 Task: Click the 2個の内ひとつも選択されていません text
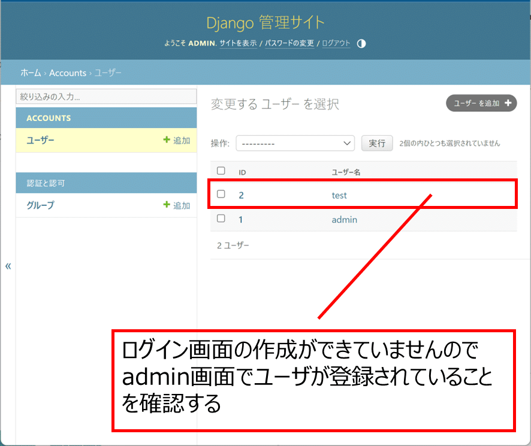449,143
